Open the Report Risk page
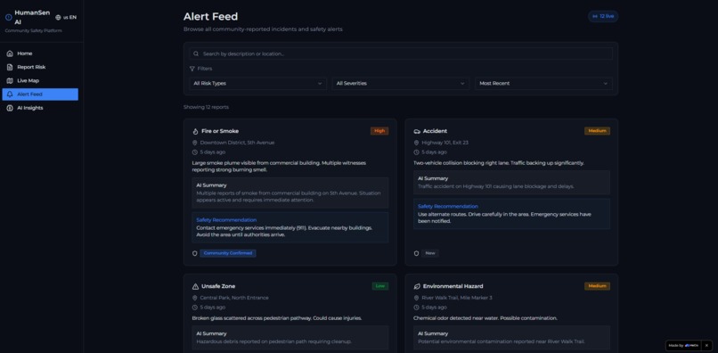The height and width of the screenshot is (353, 718). [40, 67]
